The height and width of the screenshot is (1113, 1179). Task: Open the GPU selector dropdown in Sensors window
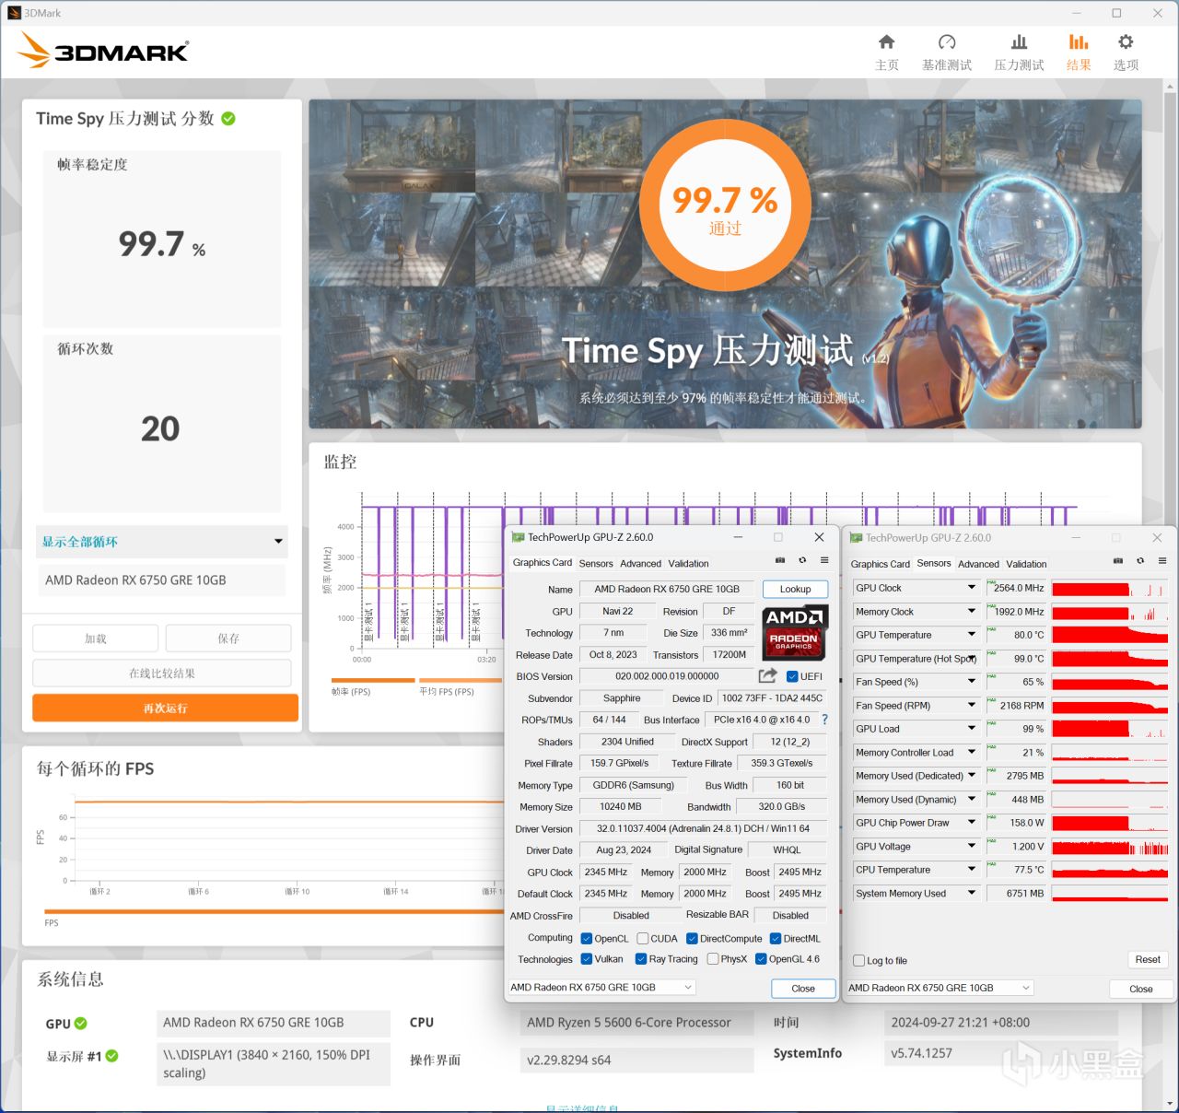(x=940, y=988)
